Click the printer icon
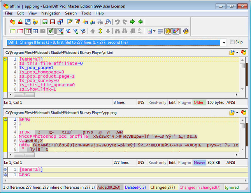This screenshot has height=193, width=251. pos(100,22)
